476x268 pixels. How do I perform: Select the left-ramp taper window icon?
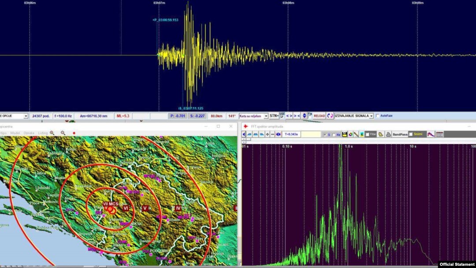click(249, 134)
